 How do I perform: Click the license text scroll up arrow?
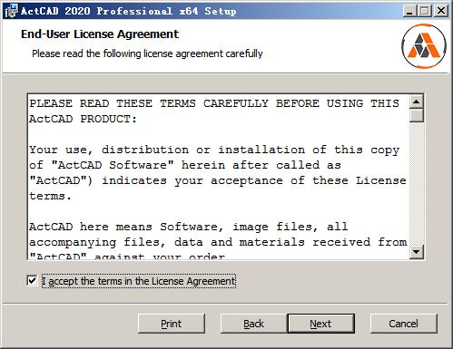(417, 102)
